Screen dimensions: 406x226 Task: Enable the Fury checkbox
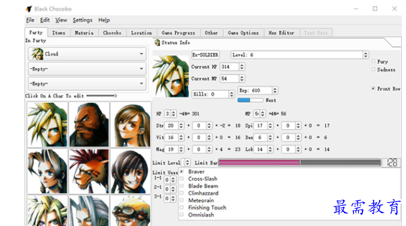click(x=374, y=62)
